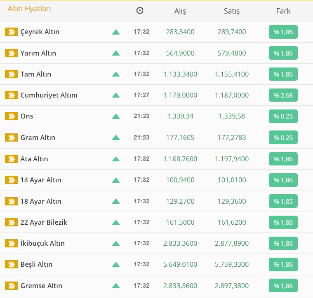Open the Cumhuriyet Altını link

[49, 95]
